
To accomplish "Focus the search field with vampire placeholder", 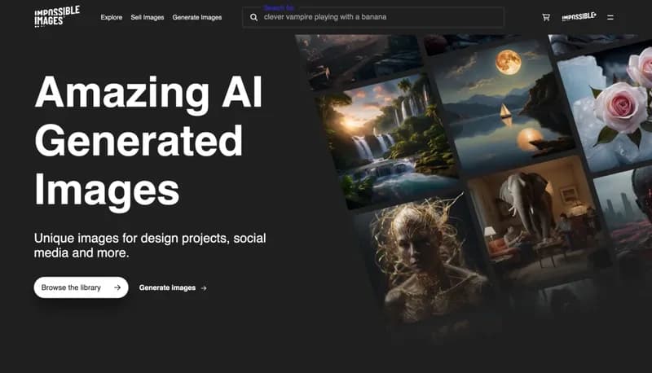I will coord(373,17).
